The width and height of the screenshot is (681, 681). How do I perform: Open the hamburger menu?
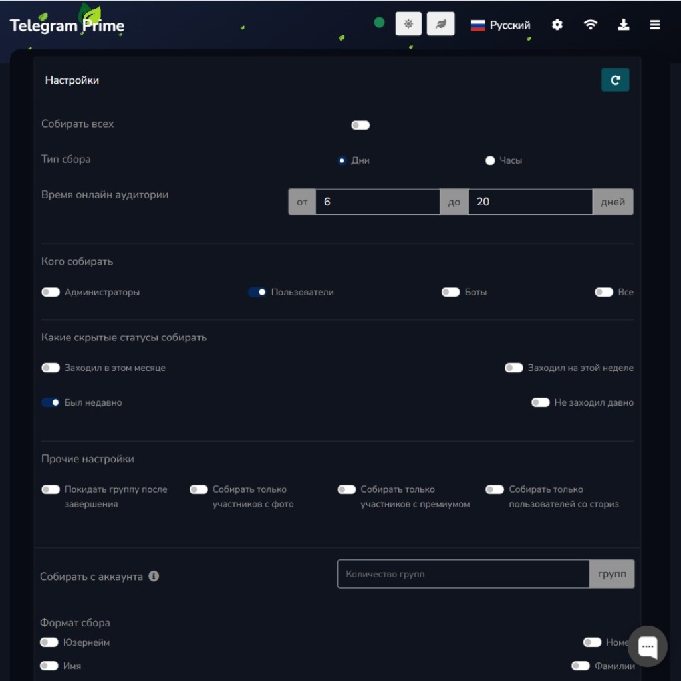pos(655,25)
